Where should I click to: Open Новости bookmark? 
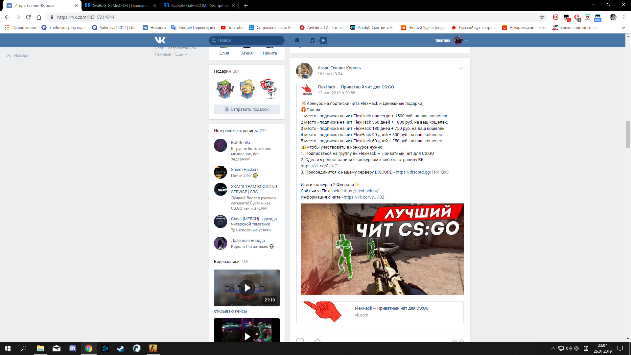[x=154, y=28]
